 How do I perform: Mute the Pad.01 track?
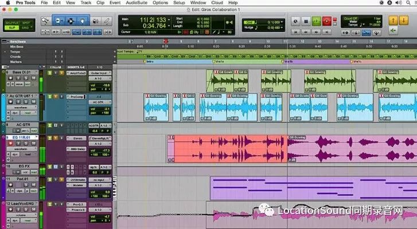click(33, 185)
